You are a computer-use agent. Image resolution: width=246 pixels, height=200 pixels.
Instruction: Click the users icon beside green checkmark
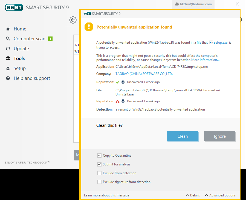click(x=123, y=82)
